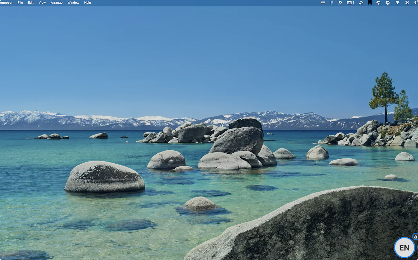Open the cassette icon with count 1

click(350, 3)
